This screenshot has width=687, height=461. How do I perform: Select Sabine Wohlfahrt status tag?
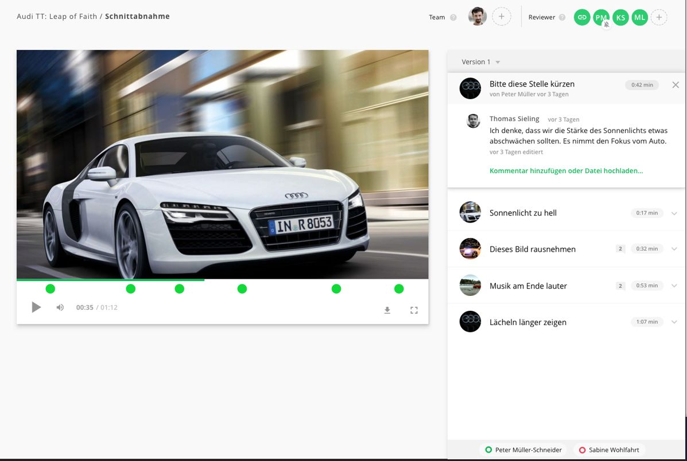click(609, 450)
